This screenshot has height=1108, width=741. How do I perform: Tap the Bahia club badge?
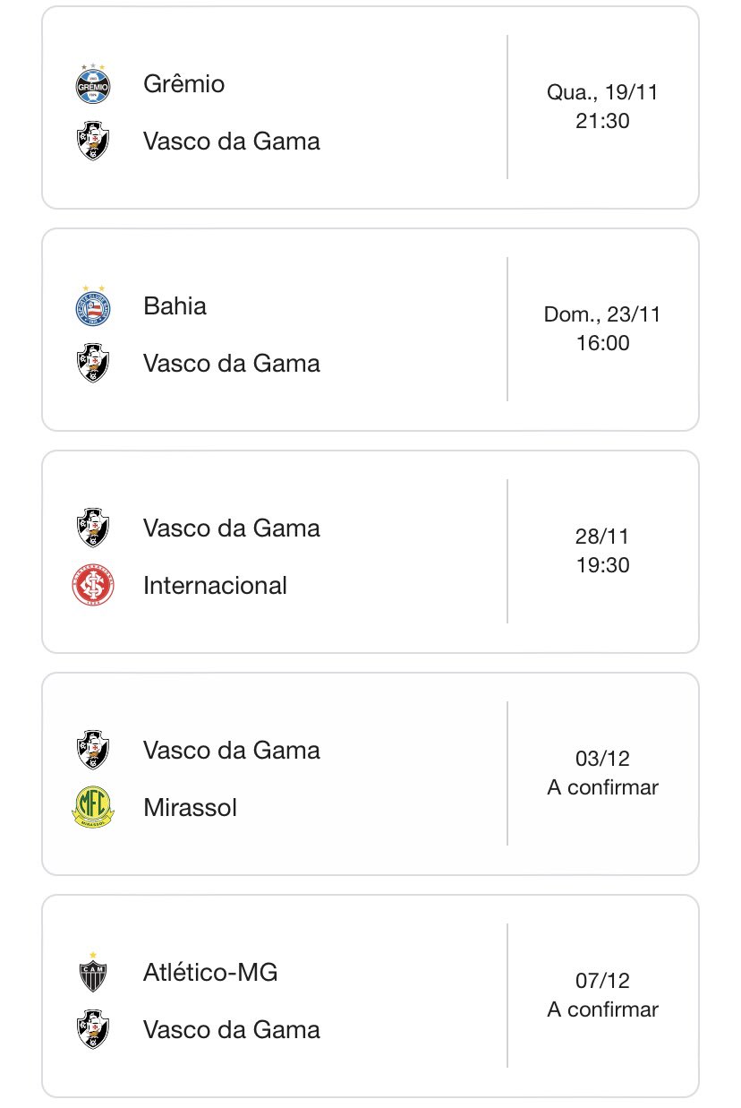92,306
